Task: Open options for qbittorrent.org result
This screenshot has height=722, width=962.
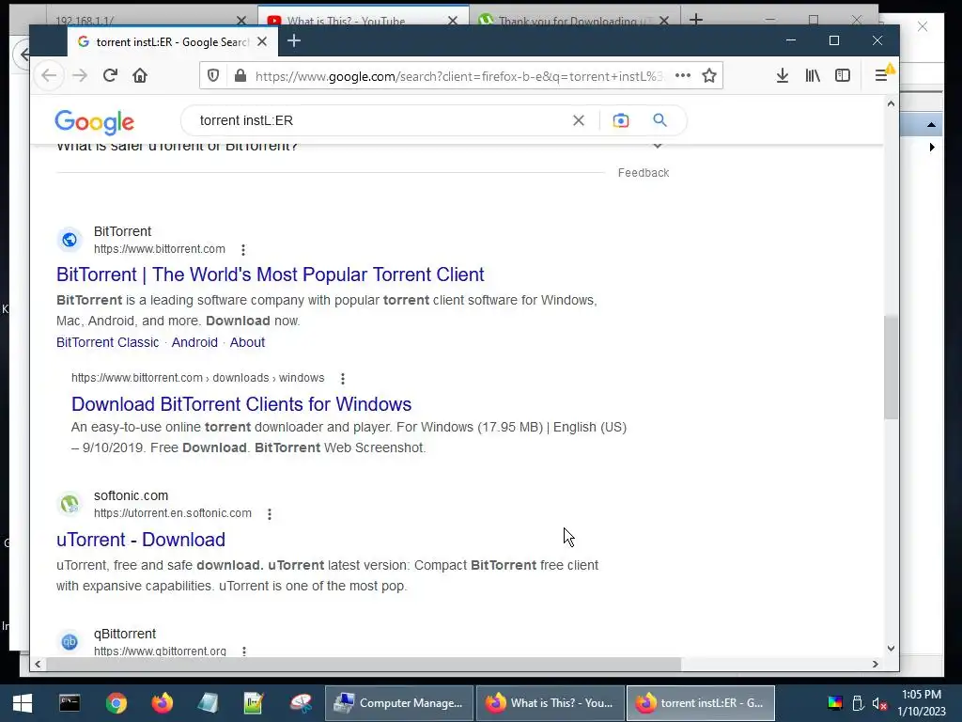Action: [x=244, y=651]
